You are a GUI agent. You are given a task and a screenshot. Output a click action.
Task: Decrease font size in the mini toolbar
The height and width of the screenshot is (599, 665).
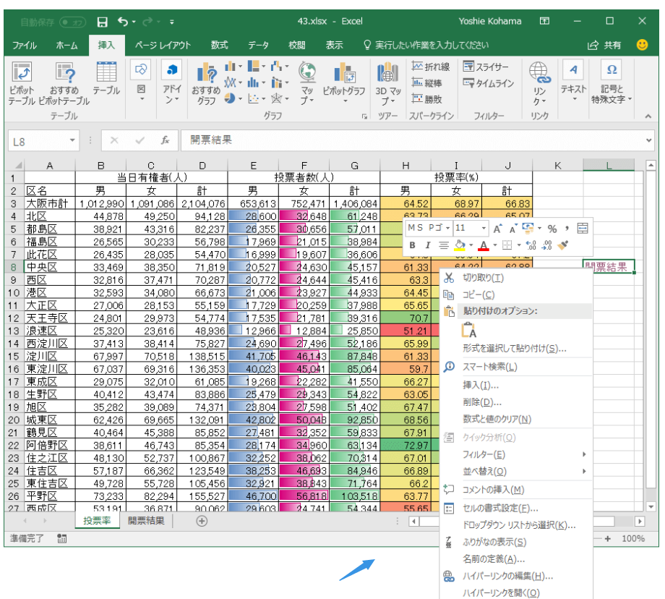tap(513, 229)
